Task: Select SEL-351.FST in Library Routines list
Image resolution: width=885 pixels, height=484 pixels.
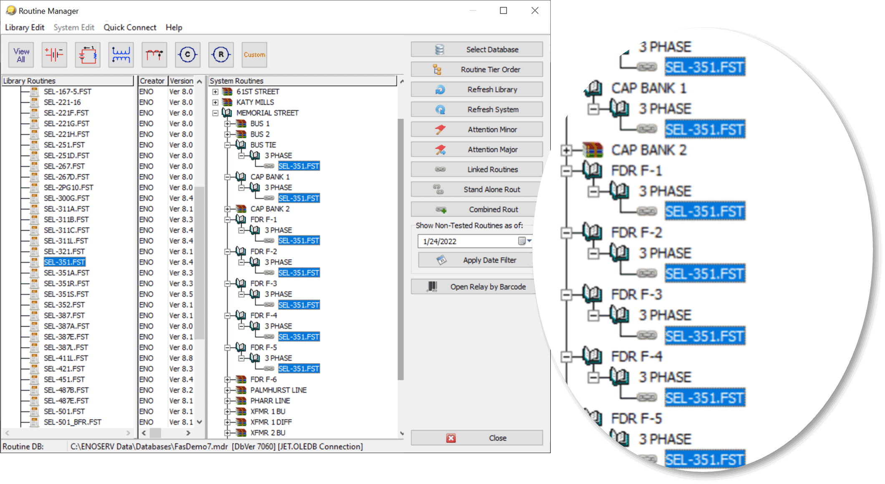Action: (x=65, y=262)
